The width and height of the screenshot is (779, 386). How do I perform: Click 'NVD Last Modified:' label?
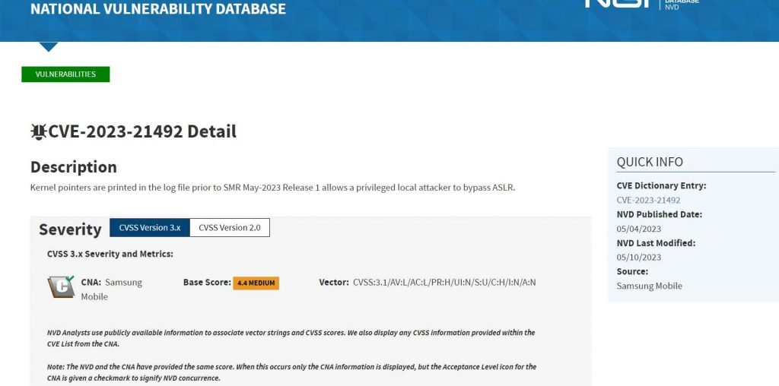(x=656, y=243)
